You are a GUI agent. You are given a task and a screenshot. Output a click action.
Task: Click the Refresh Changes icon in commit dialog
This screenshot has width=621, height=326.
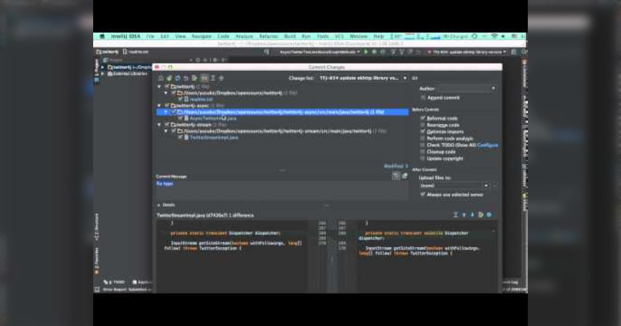pos(178,78)
